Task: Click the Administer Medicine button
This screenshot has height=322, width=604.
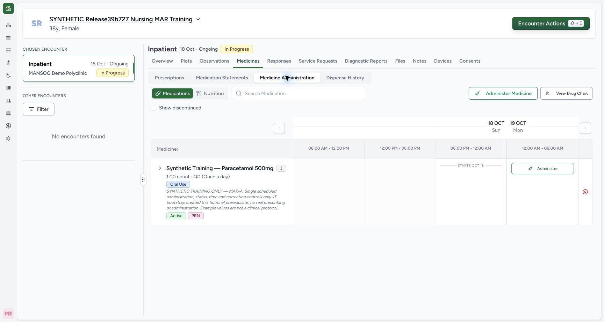Action: coord(503,93)
